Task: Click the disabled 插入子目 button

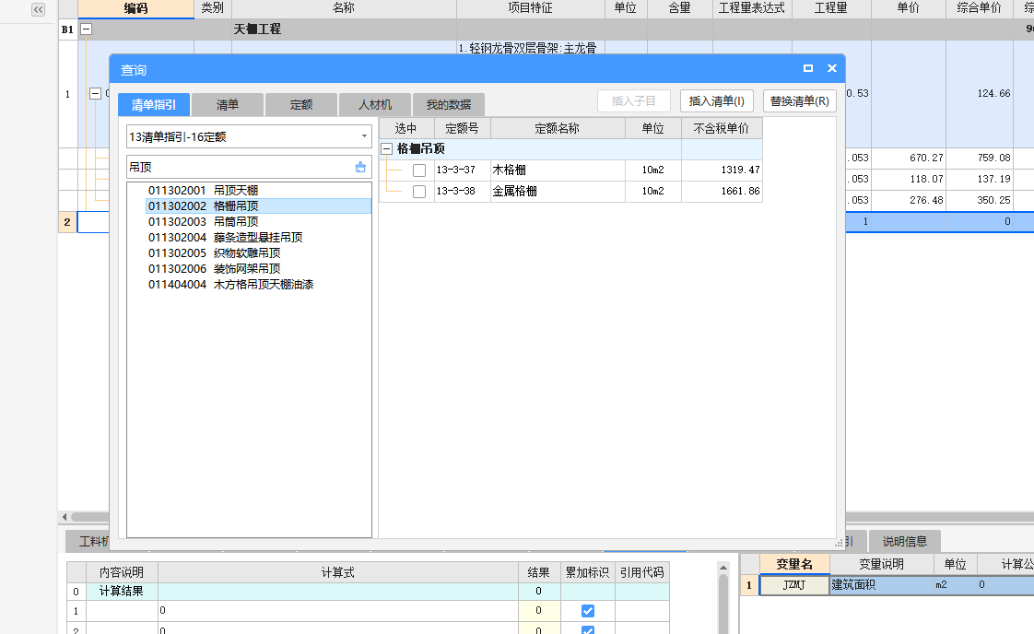Action: pyautogui.click(x=634, y=101)
